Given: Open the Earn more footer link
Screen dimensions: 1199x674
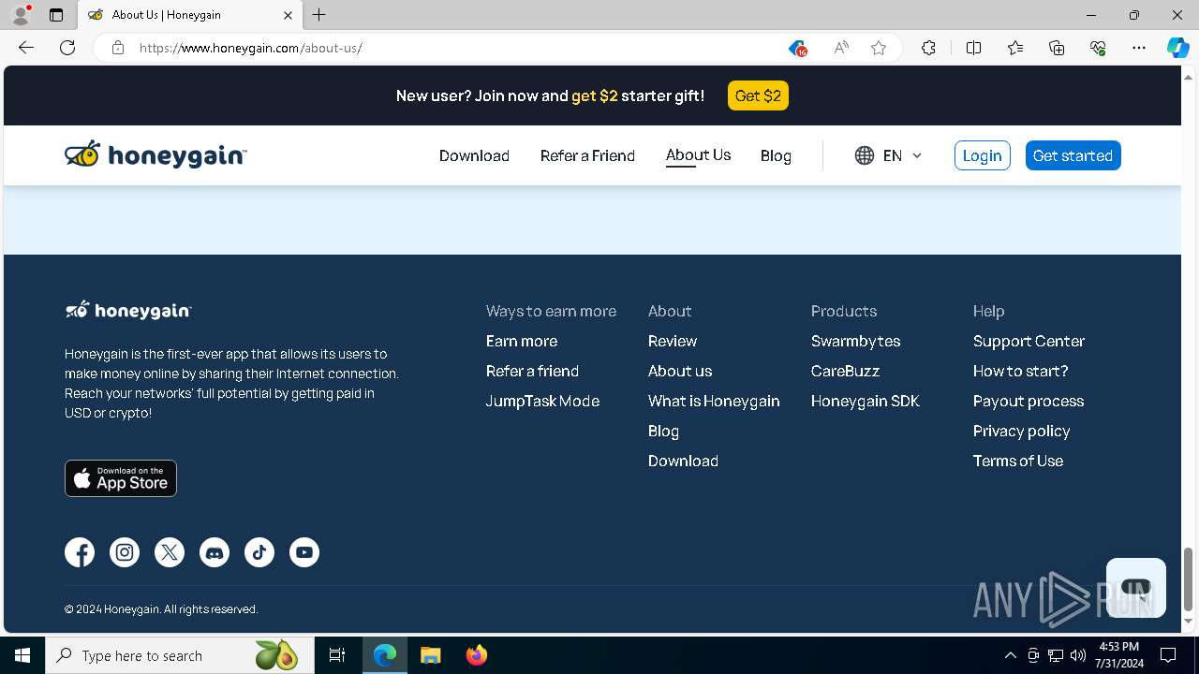Looking at the screenshot, I should tap(522, 341).
